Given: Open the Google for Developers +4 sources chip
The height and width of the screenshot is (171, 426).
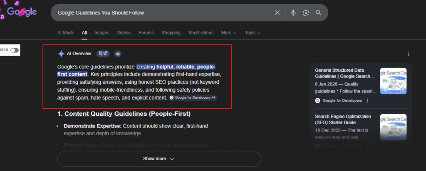Looking at the screenshot, I should [x=193, y=98].
